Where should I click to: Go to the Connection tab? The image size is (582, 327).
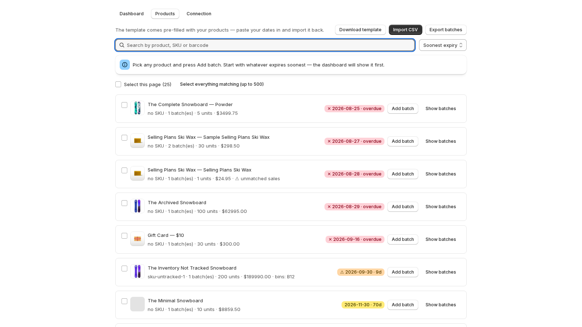199,14
